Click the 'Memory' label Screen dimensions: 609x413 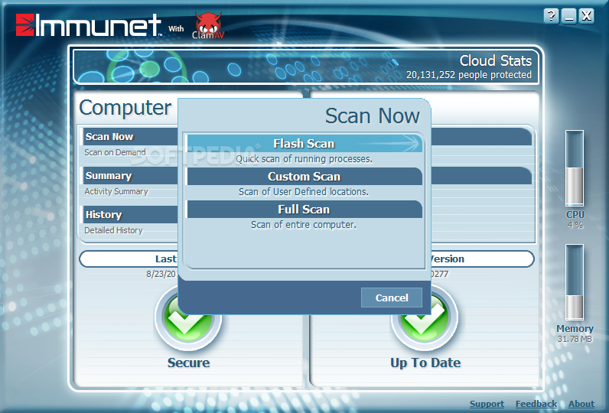[x=575, y=328]
